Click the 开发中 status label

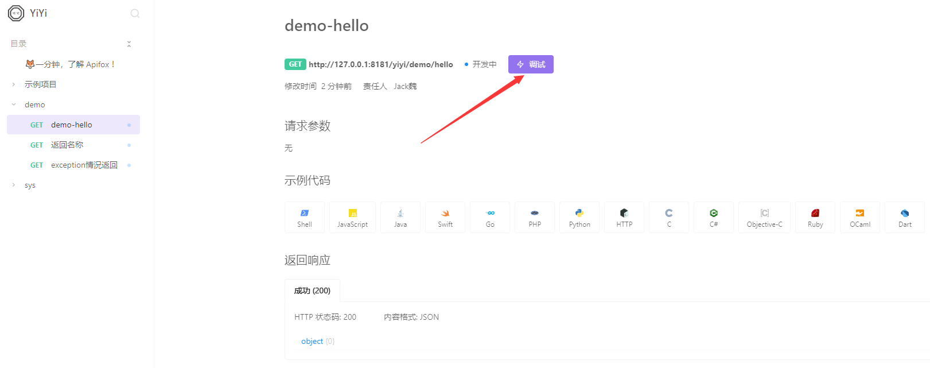(484, 64)
